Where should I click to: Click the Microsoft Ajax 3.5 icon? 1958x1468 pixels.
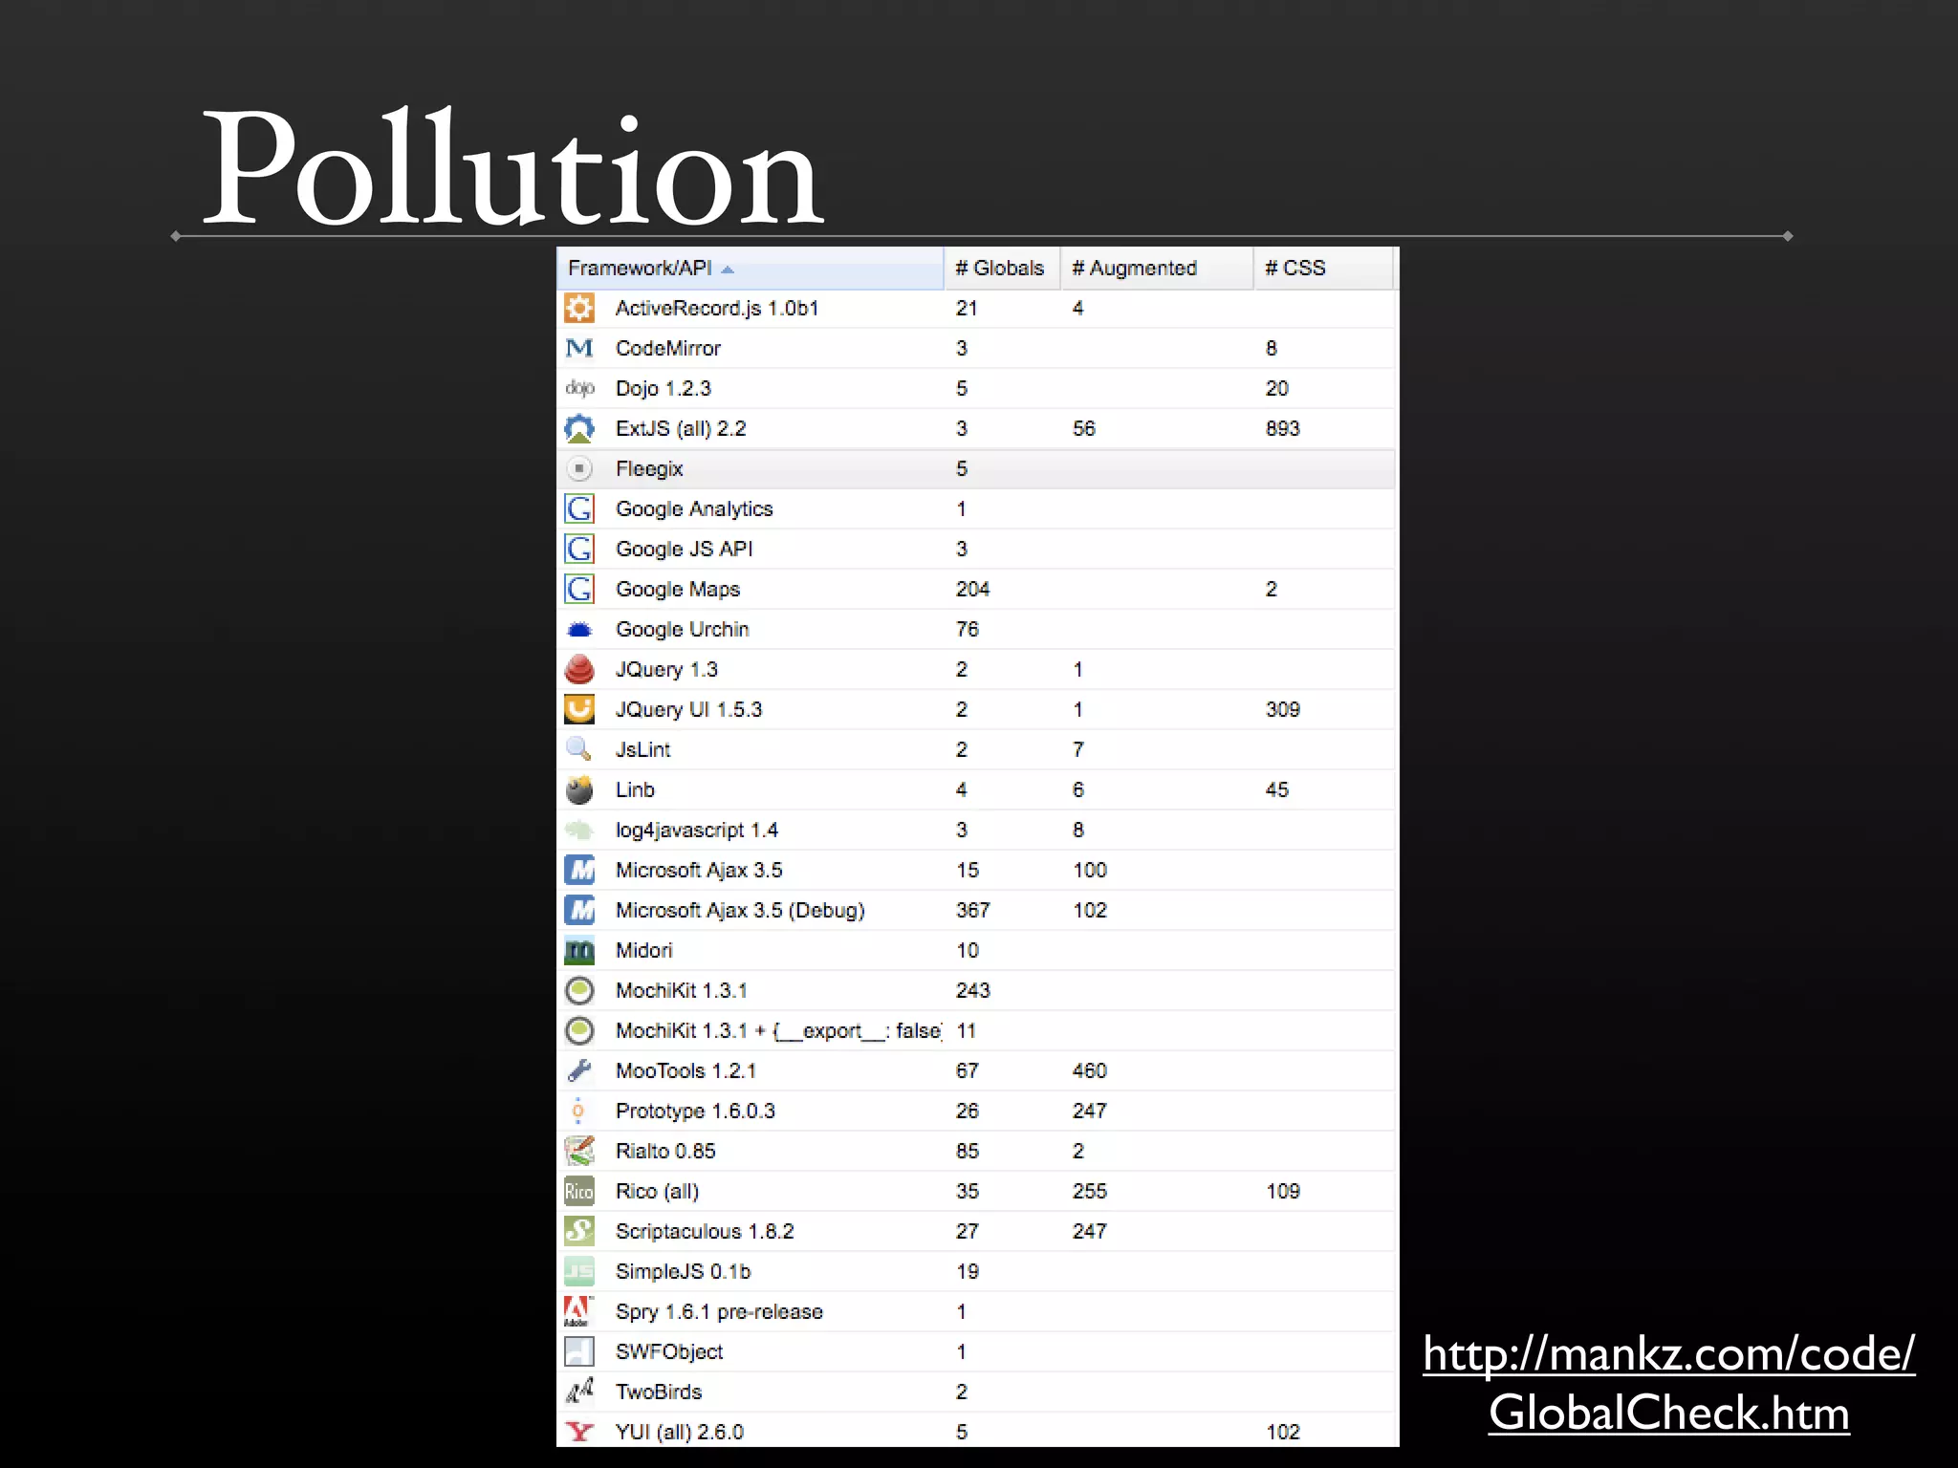tap(579, 870)
